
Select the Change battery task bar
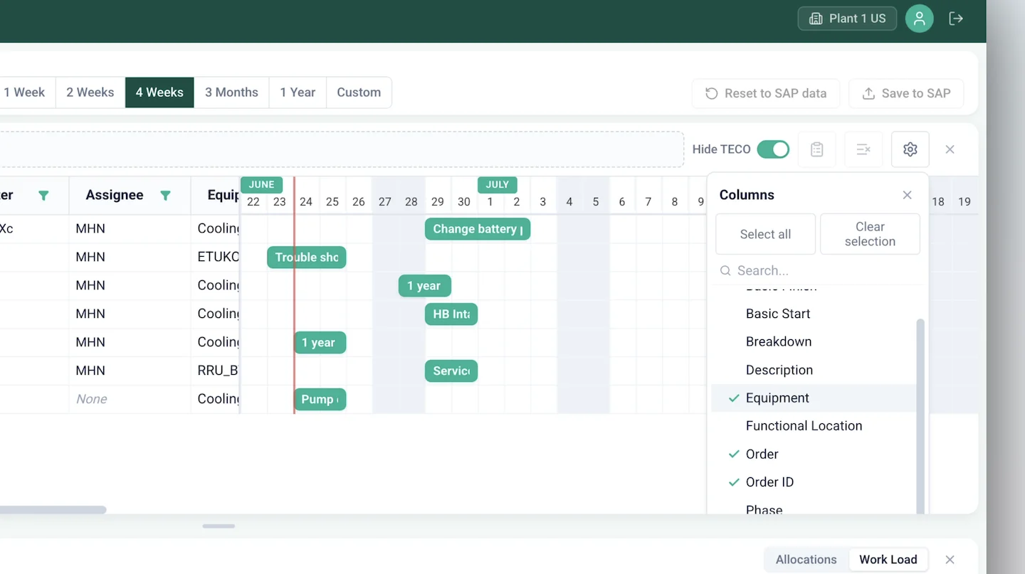point(478,229)
